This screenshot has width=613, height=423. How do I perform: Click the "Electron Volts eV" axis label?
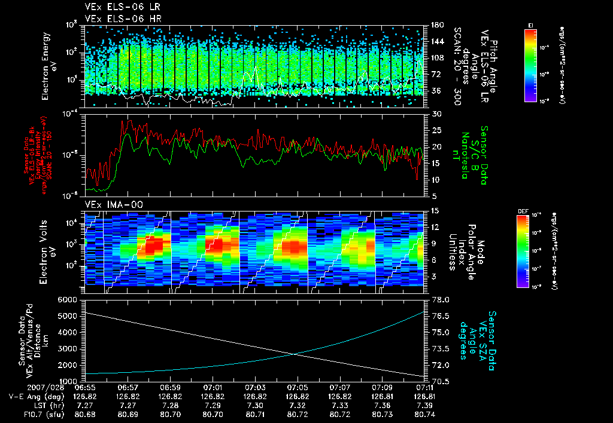(x=47, y=252)
